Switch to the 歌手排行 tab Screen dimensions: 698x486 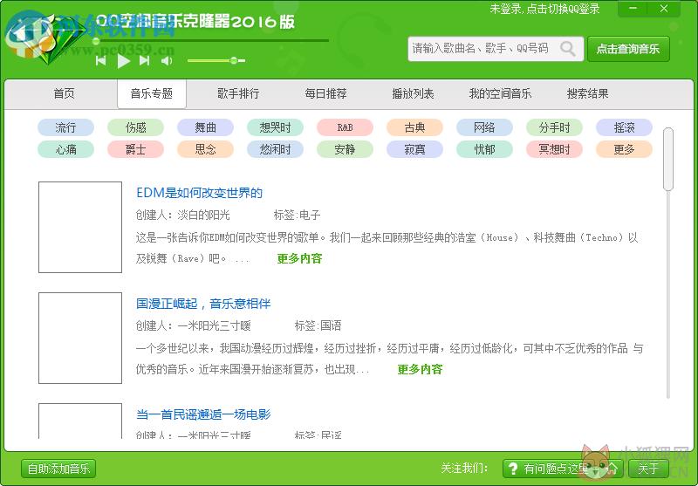(x=238, y=93)
